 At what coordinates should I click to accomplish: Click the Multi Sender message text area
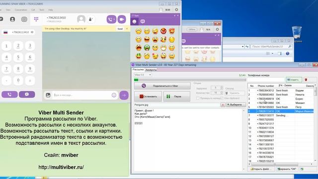tap(189, 140)
